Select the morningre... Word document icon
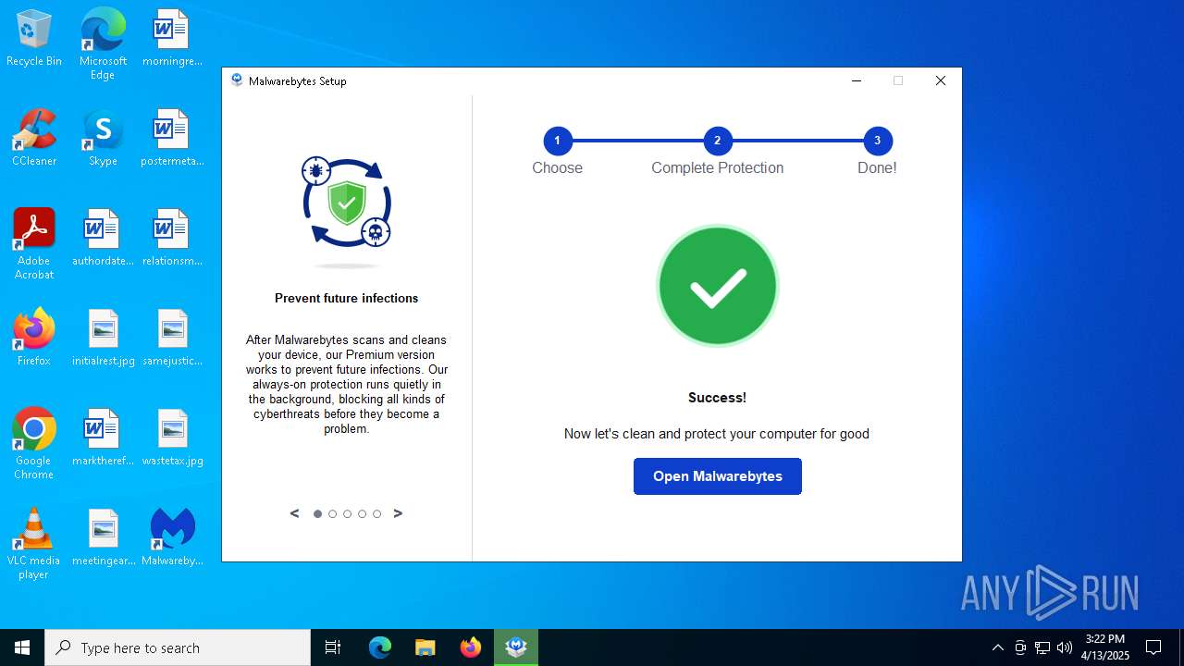This screenshot has height=666, width=1184. (x=172, y=39)
